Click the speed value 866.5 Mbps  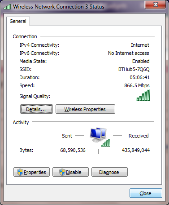pyautogui.click(x=137, y=85)
